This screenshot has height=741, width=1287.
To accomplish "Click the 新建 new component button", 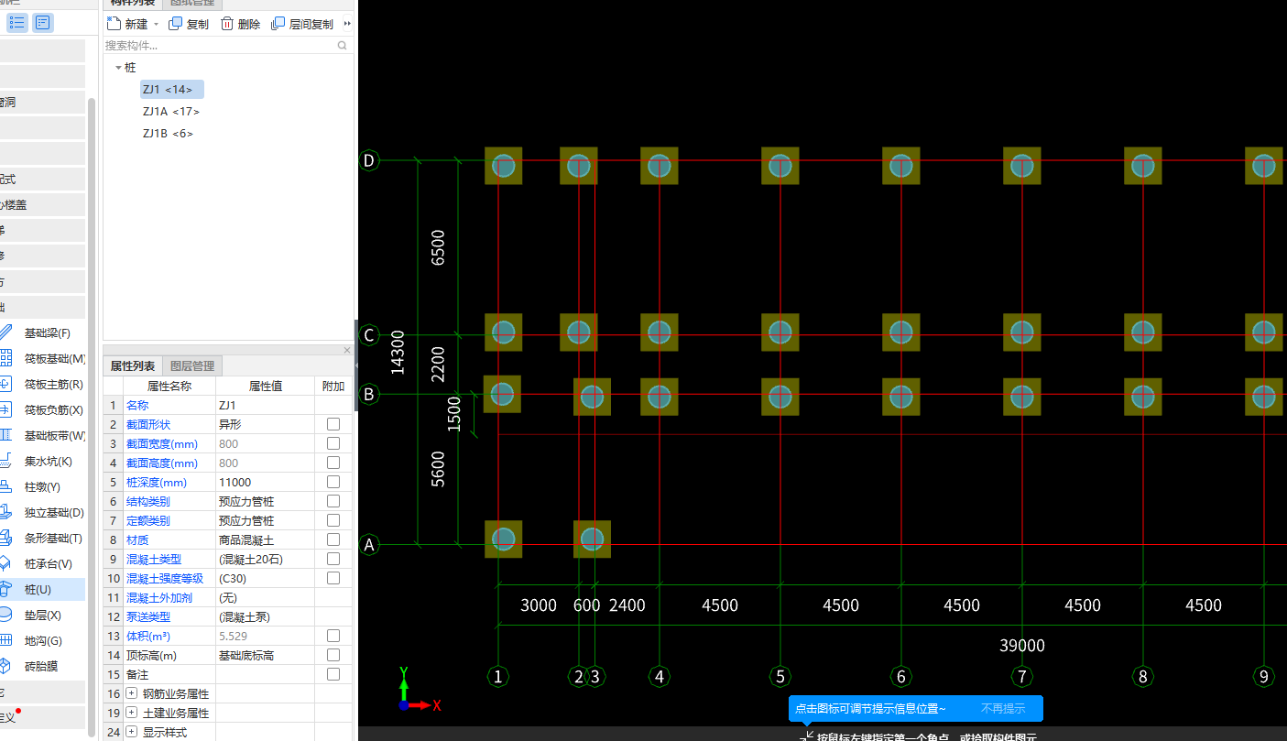I will (127, 24).
